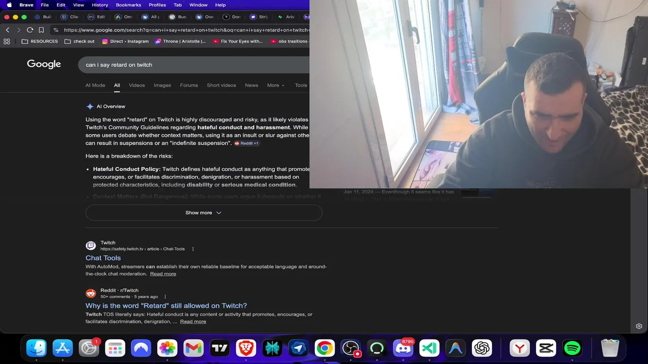This screenshot has width=648, height=364.
Task: Switch to Short videos results tab
Action: point(221,85)
